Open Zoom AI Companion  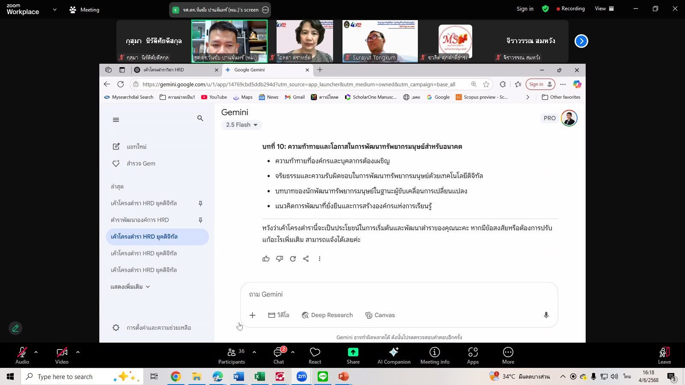pyautogui.click(x=393, y=355)
